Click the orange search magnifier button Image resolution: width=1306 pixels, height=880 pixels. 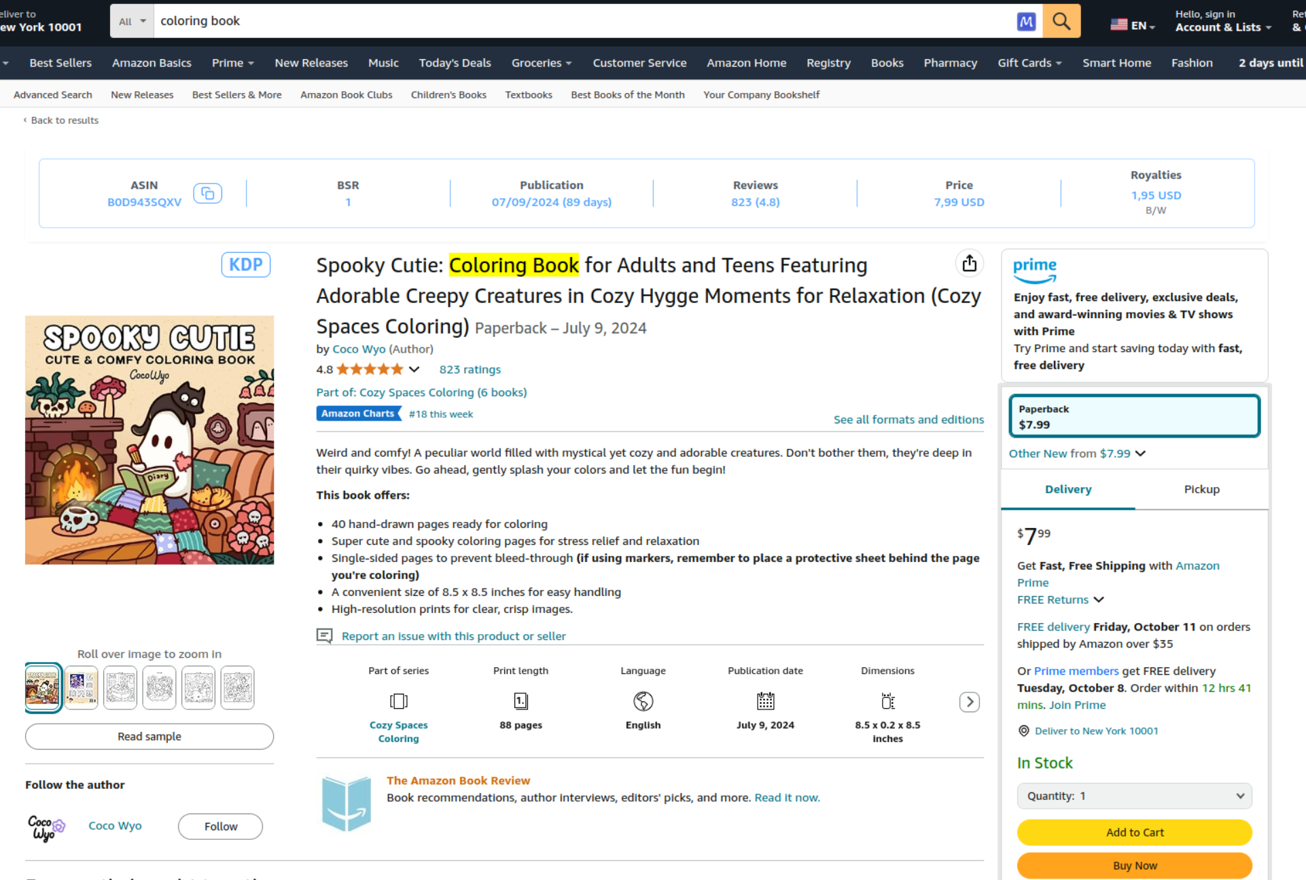tap(1061, 21)
